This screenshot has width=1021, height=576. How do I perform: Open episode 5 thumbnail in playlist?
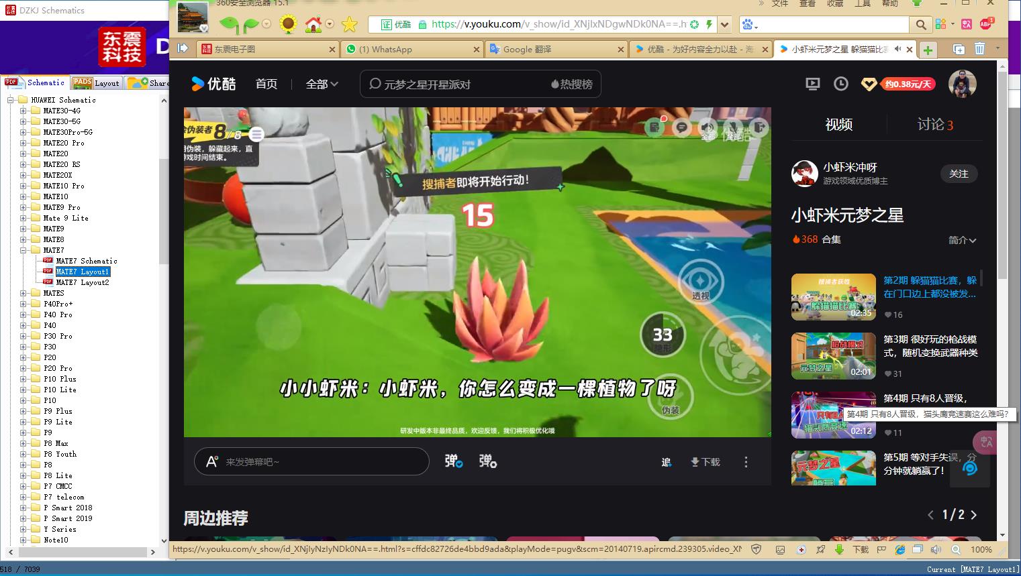(834, 468)
